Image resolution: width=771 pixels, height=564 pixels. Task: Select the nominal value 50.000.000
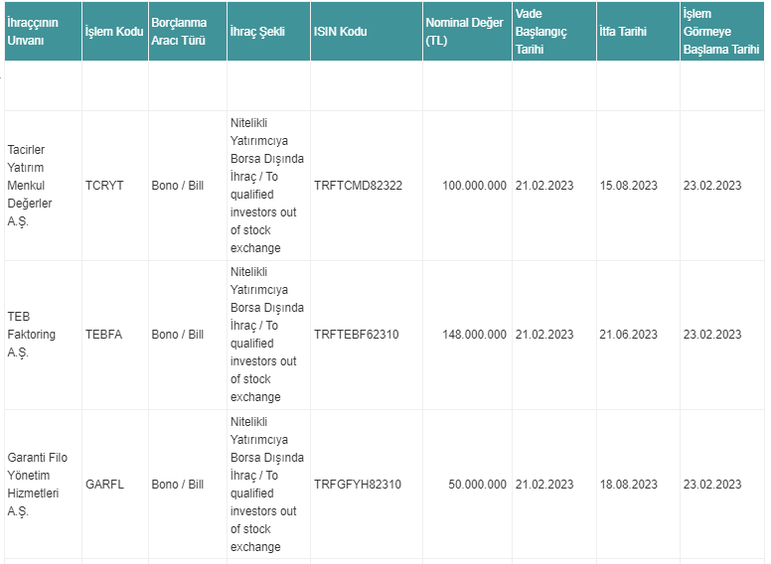click(477, 485)
